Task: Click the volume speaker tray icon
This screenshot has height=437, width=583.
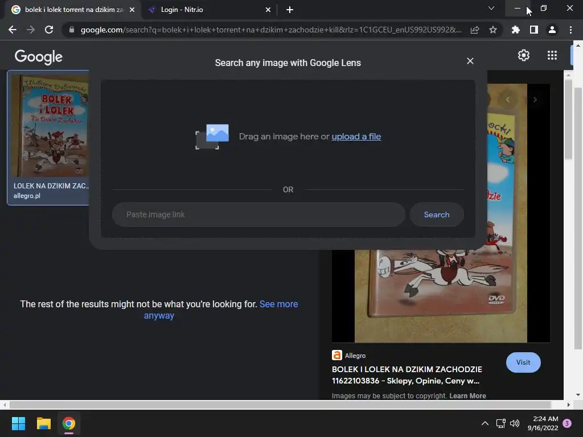Action: point(515,423)
